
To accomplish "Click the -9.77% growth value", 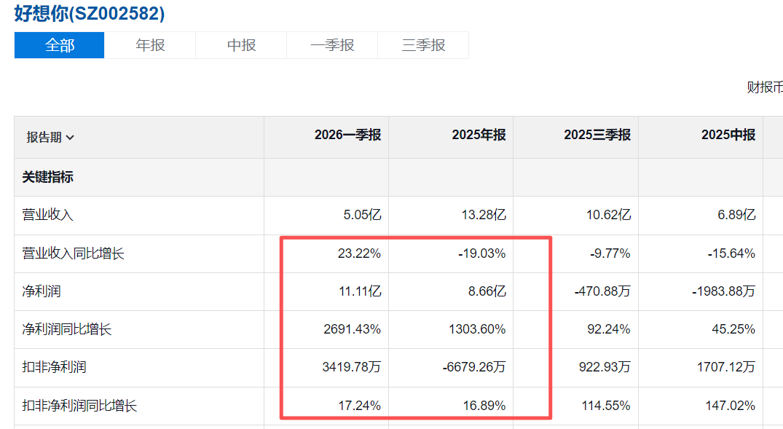I will click(x=610, y=253).
